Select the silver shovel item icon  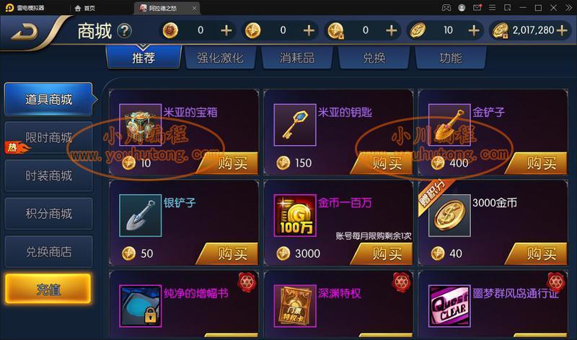point(140,216)
